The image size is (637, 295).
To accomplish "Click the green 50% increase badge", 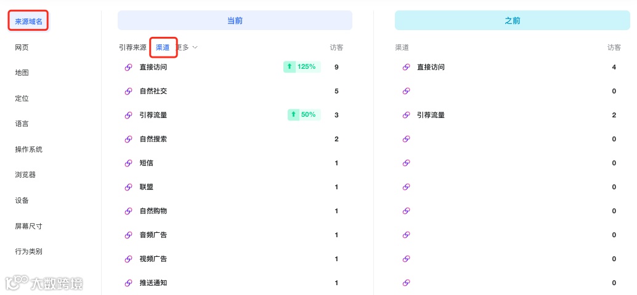I will tap(304, 115).
